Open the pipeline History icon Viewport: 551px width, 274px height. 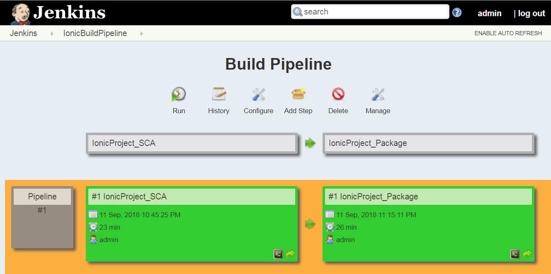coord(218,95)
